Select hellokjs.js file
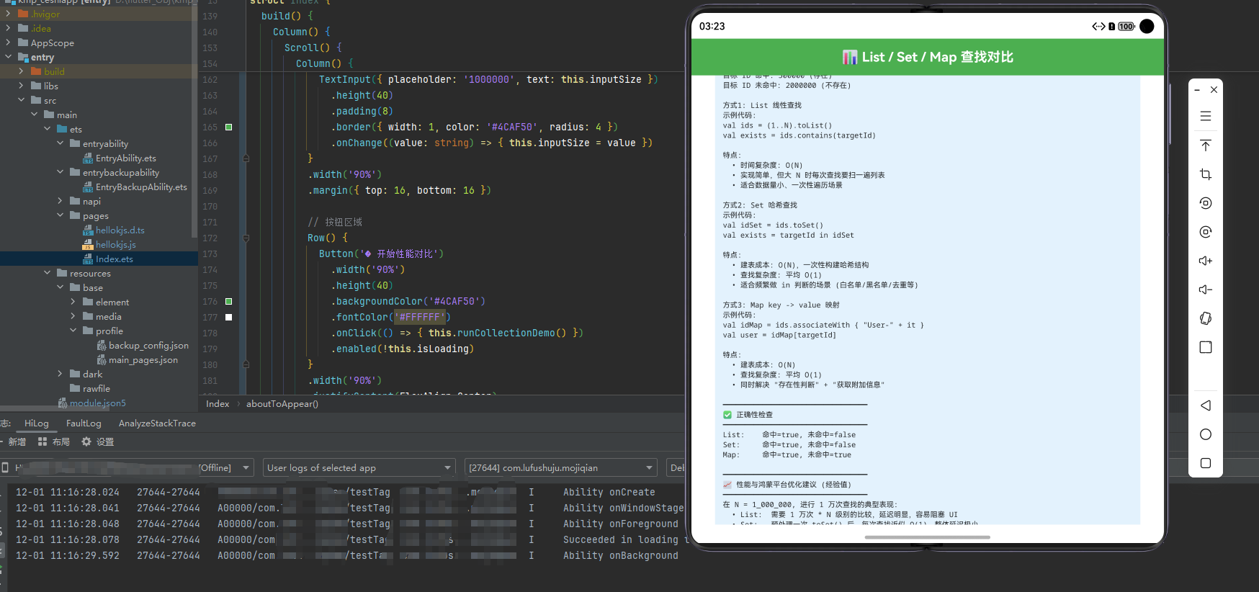 pos(109,244)
